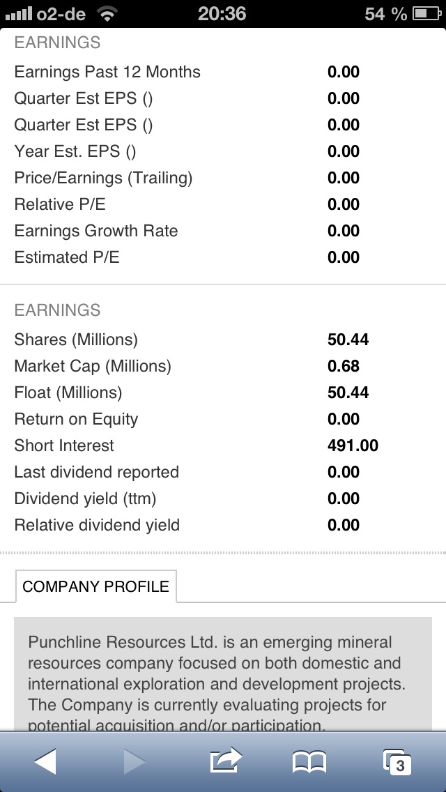Tap the Earnings Past 12 Months row

(x=107, y=72)
